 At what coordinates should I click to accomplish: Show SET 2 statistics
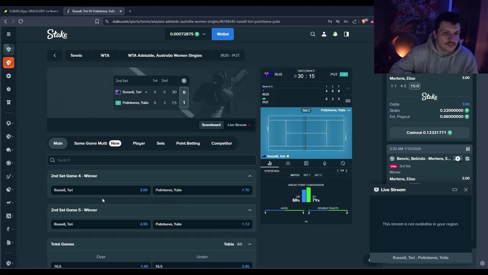point(318,175)
